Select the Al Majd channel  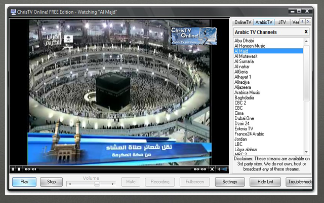click(x=268, y=51)
